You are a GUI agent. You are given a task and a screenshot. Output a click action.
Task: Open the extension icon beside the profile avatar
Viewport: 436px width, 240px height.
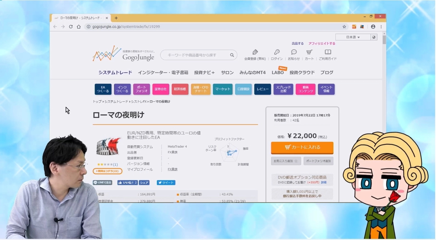point(362,27)
